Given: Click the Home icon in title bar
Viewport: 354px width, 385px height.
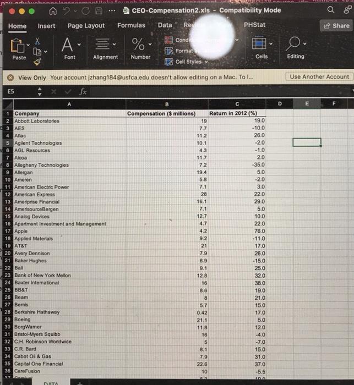Looking at the screenshot, I should [x=53, y=11].
